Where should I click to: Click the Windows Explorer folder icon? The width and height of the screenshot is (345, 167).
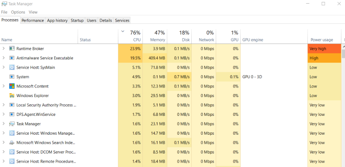point(12,96)
